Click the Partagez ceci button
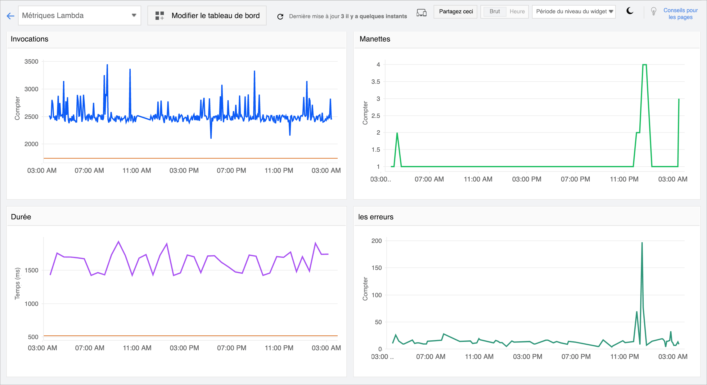The image size is (707, 385). (x=455, y=11)
